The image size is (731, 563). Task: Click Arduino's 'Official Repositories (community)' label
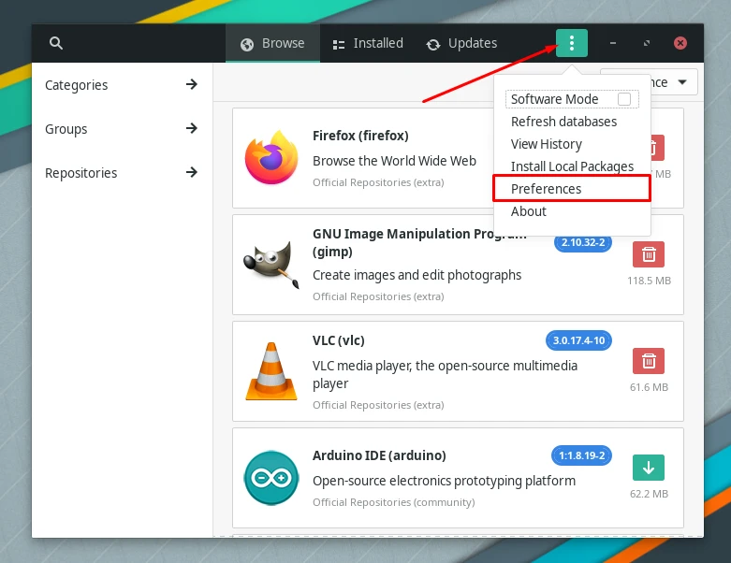(x=393, y=502)
